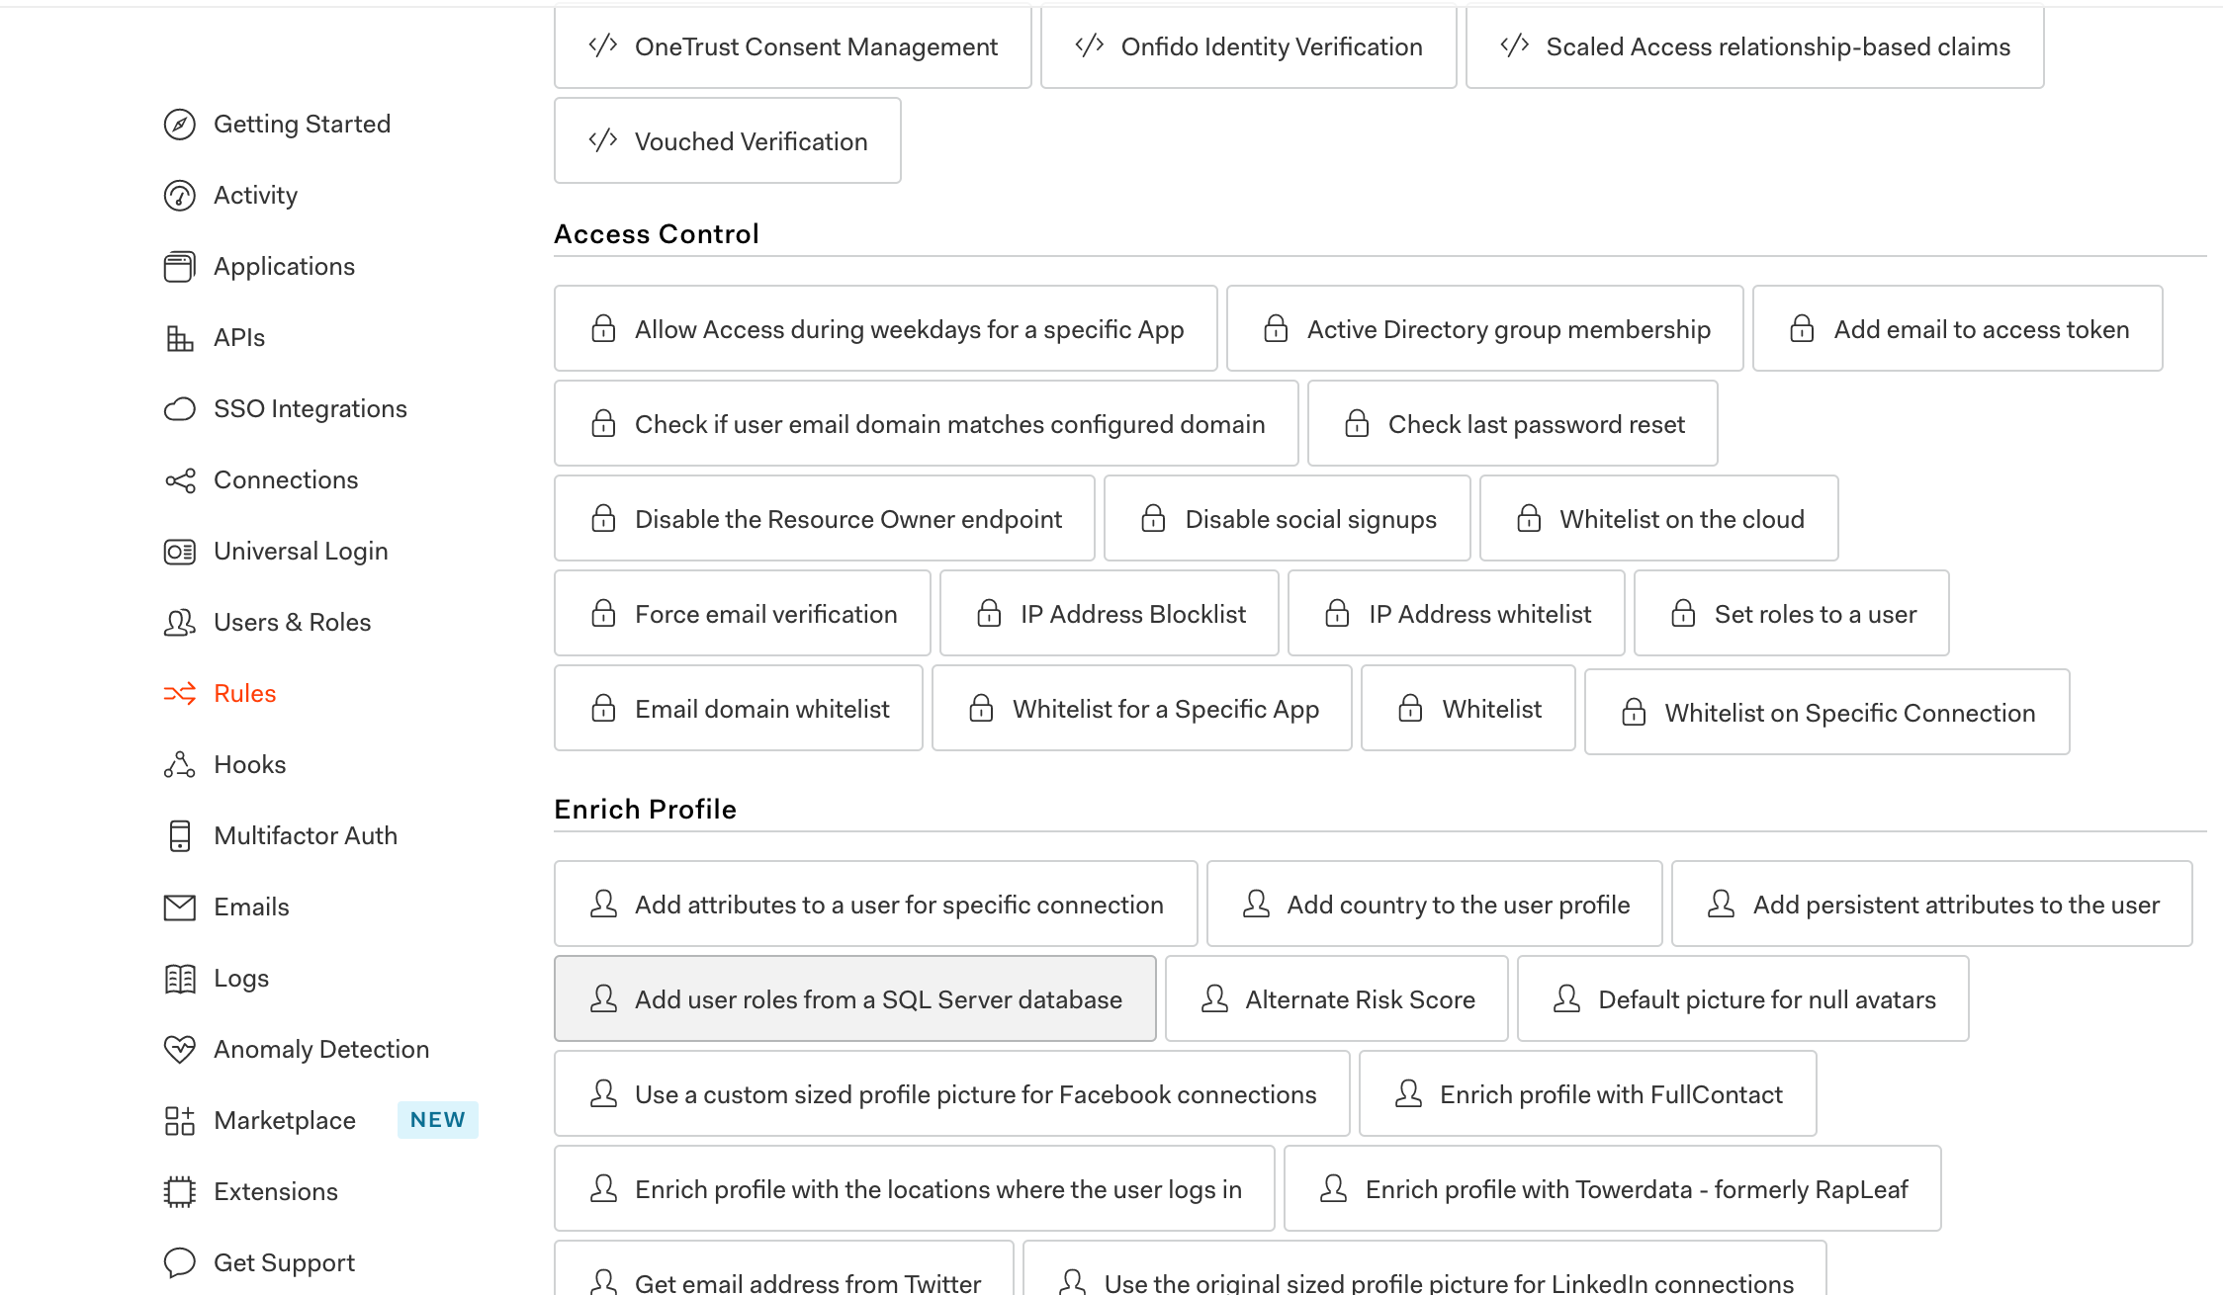Open the Marketplace section marked NEW
This screenshot has width=2223, height=1295.
coord(284,1120)
